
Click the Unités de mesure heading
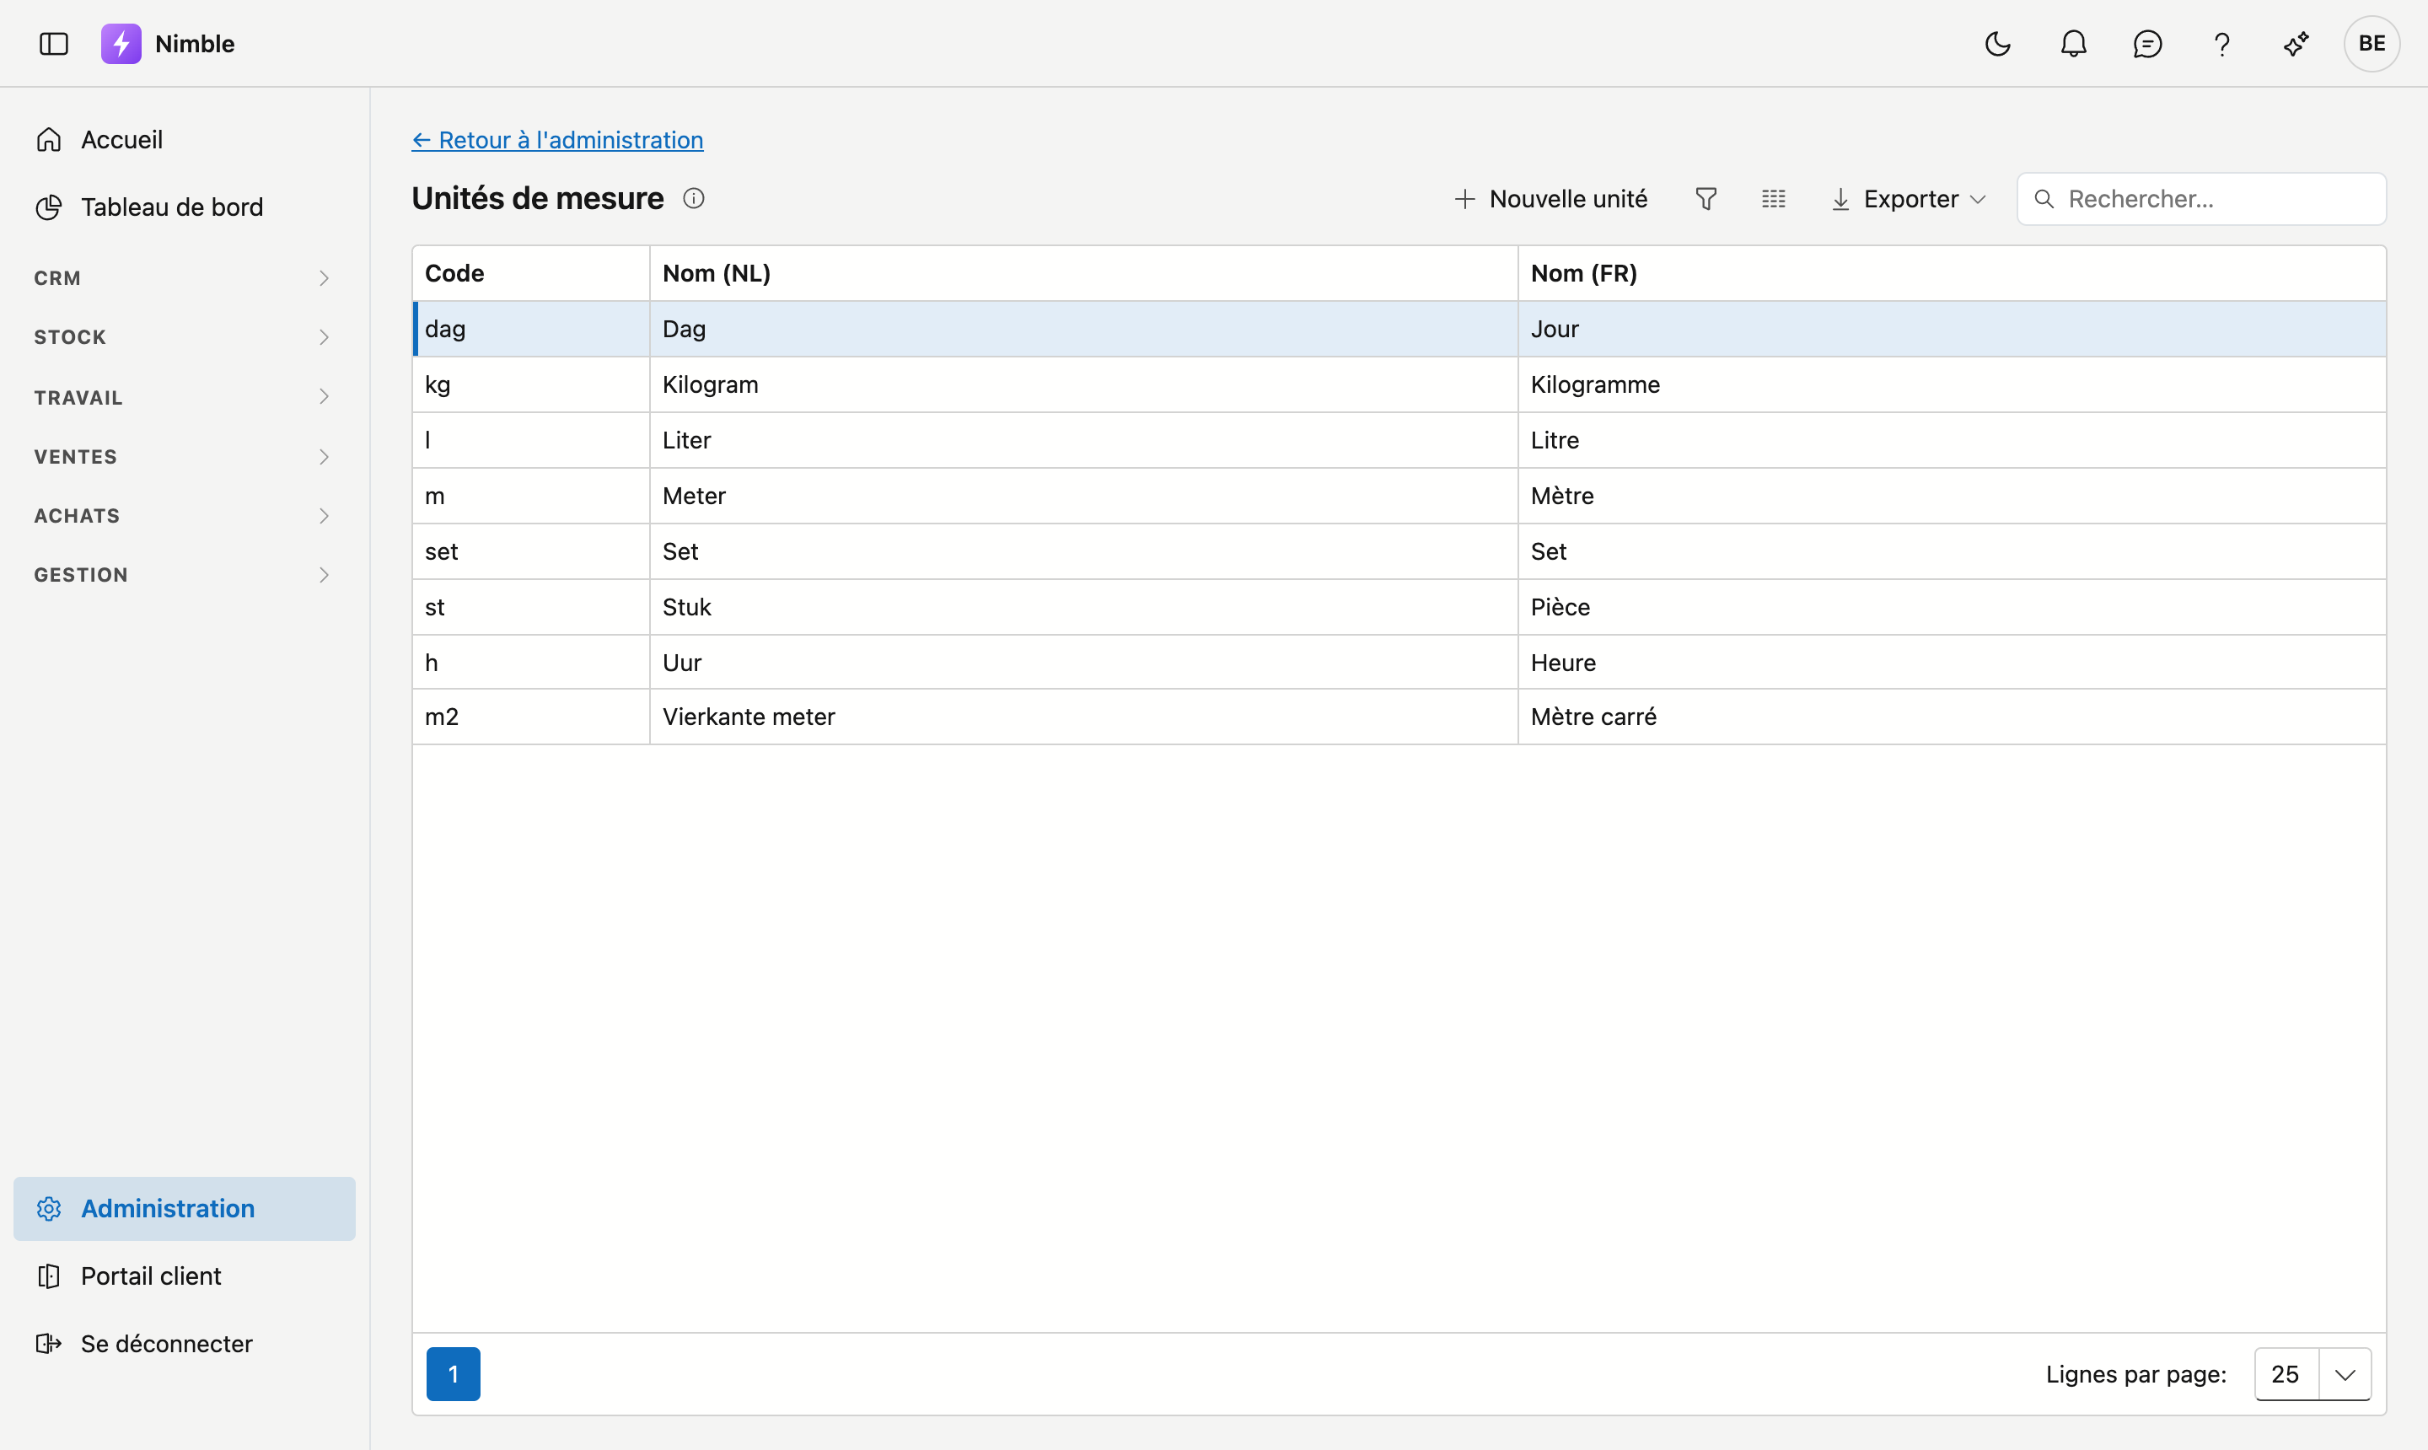coord(537,198)
